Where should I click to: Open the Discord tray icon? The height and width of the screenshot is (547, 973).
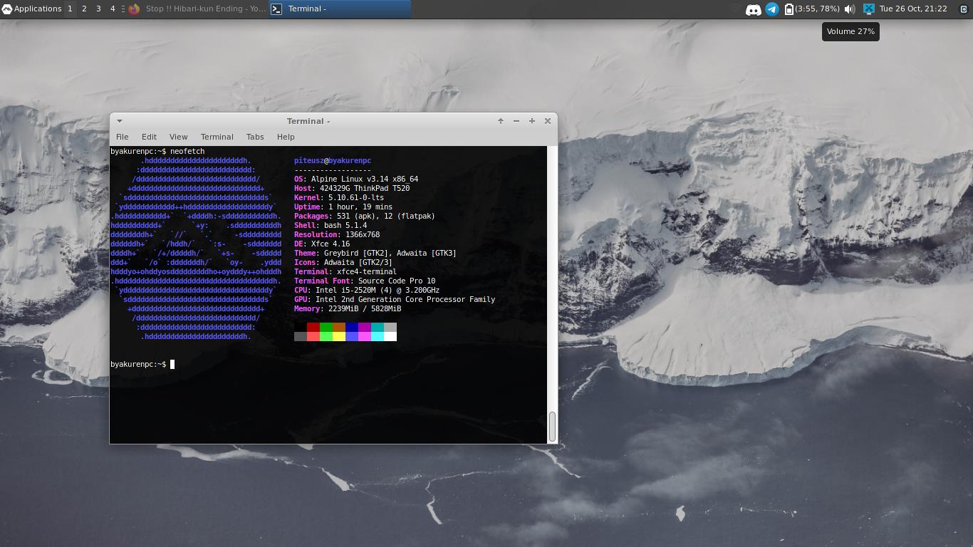(x=753, y=9)
